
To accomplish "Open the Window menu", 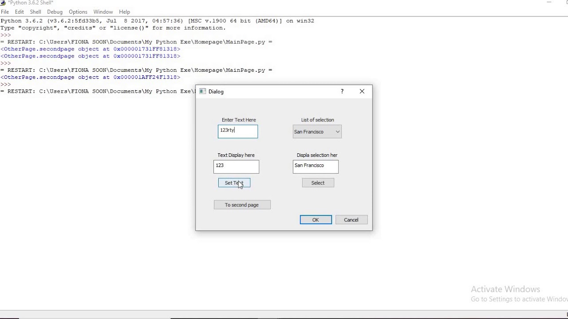I will pos(103,12).
